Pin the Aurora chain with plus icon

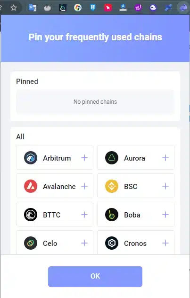click(165, 158)
